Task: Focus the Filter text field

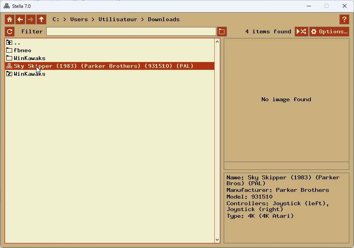Action: point(131,32)
